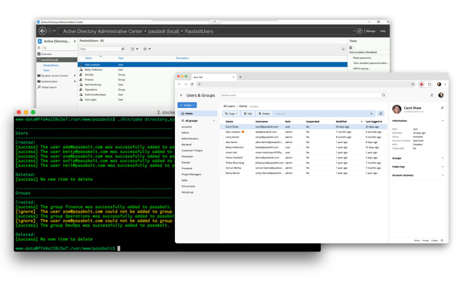Go back in Active Directory Administrative Center
This screenshot has width=468, height=281.
pyautogui.click(x=42, y=31)
